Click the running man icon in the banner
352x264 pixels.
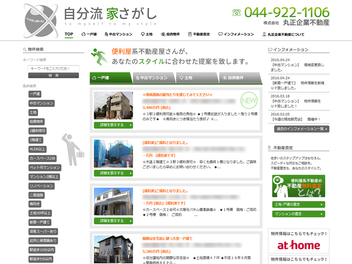click(99, 56)
